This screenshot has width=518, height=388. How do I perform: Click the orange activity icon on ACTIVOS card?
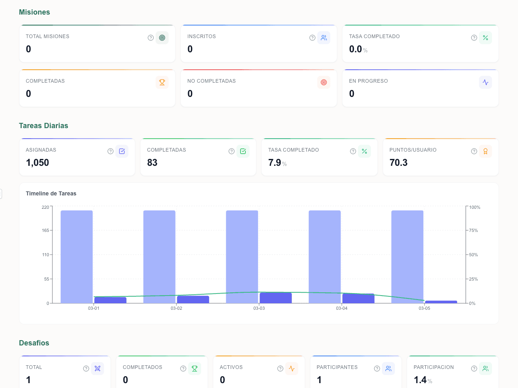click(292, 368)
